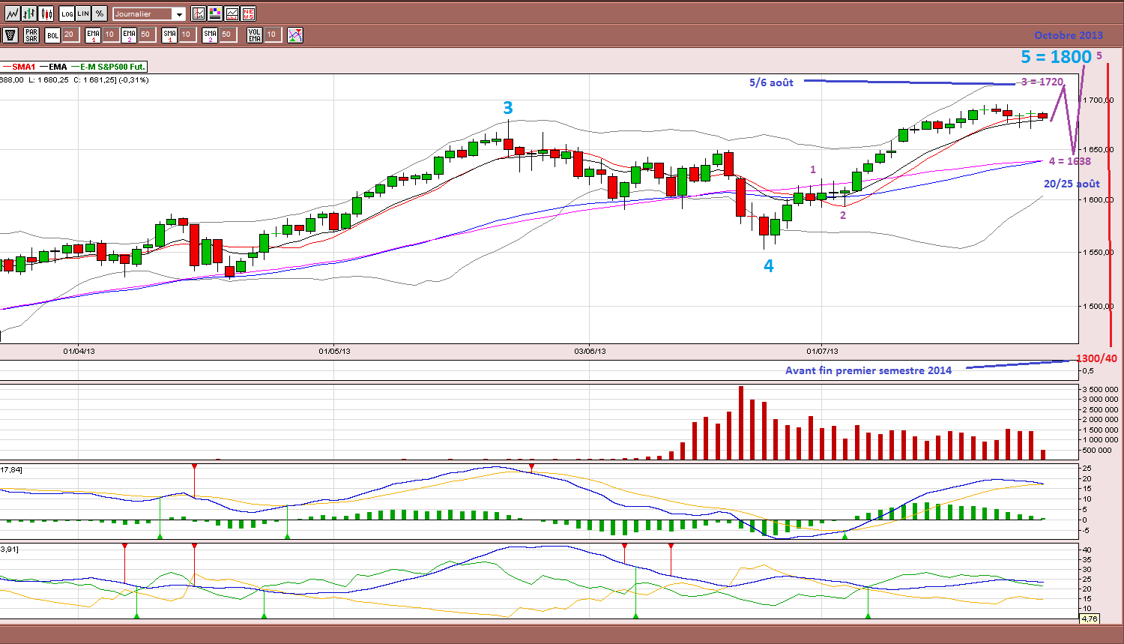Open the Journalier timeframe dropdown
The width and height of the screenshot is (1124, 644).
(149, 14)
